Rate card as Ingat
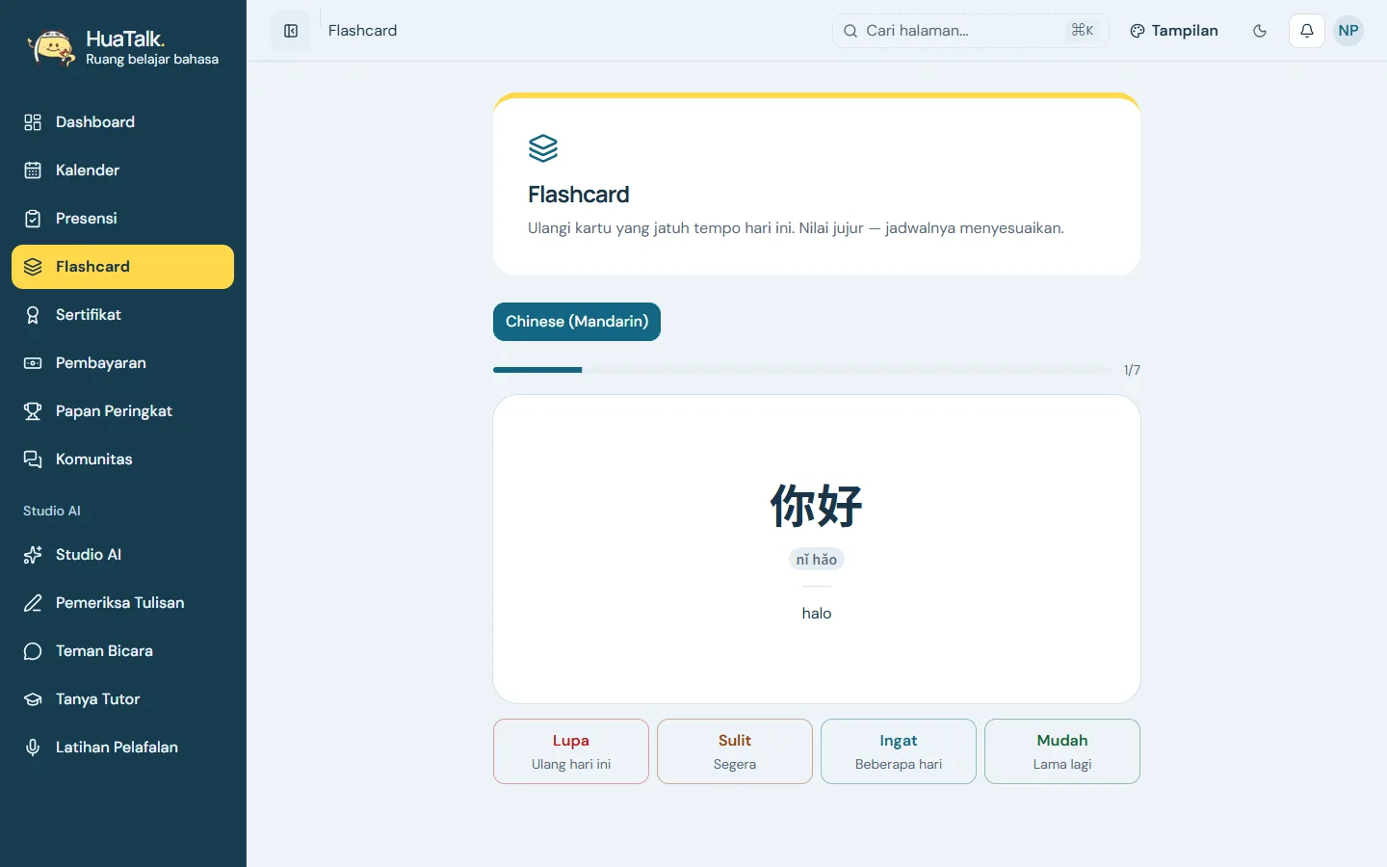 click(899, 751)
